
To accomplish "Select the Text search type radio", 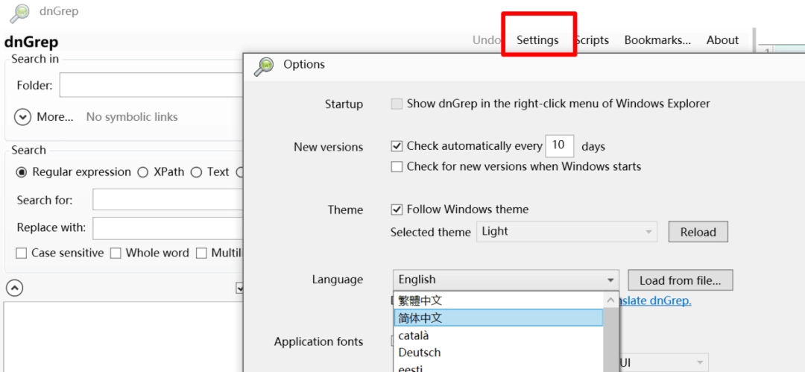I will pos(197,172).
